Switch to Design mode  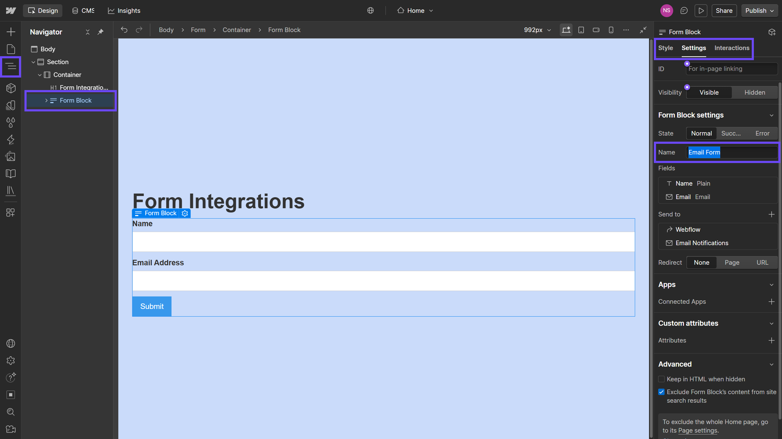43,11
